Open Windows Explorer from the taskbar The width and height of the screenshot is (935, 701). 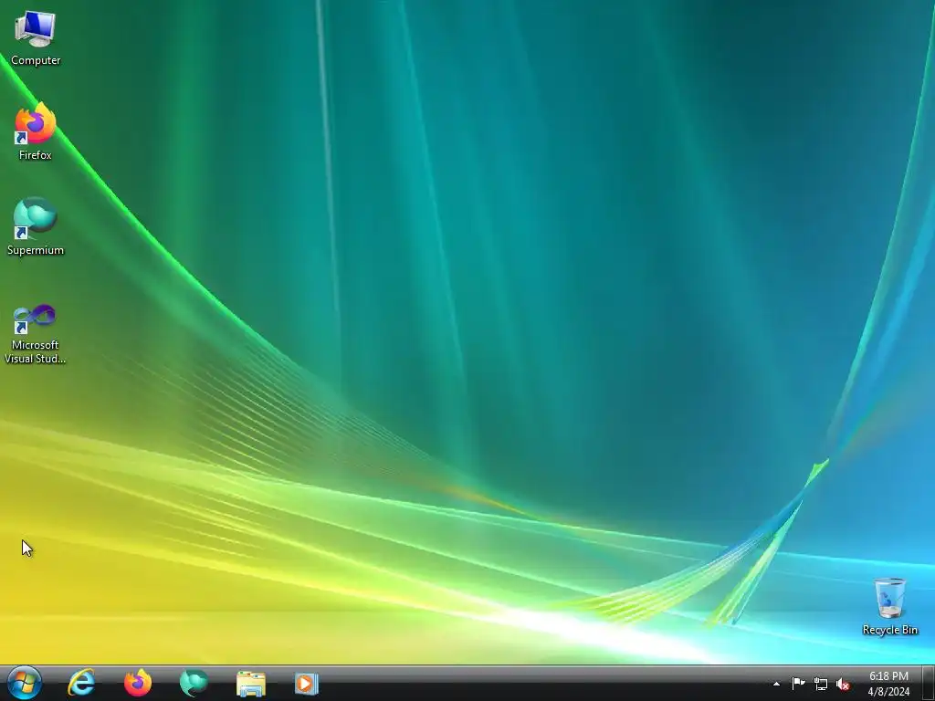[250, 683]
